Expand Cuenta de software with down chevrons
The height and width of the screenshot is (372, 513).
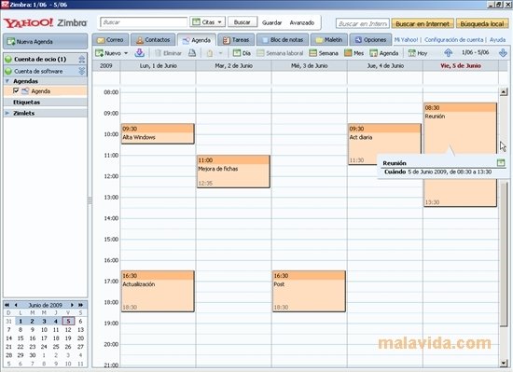pos(82,71)
